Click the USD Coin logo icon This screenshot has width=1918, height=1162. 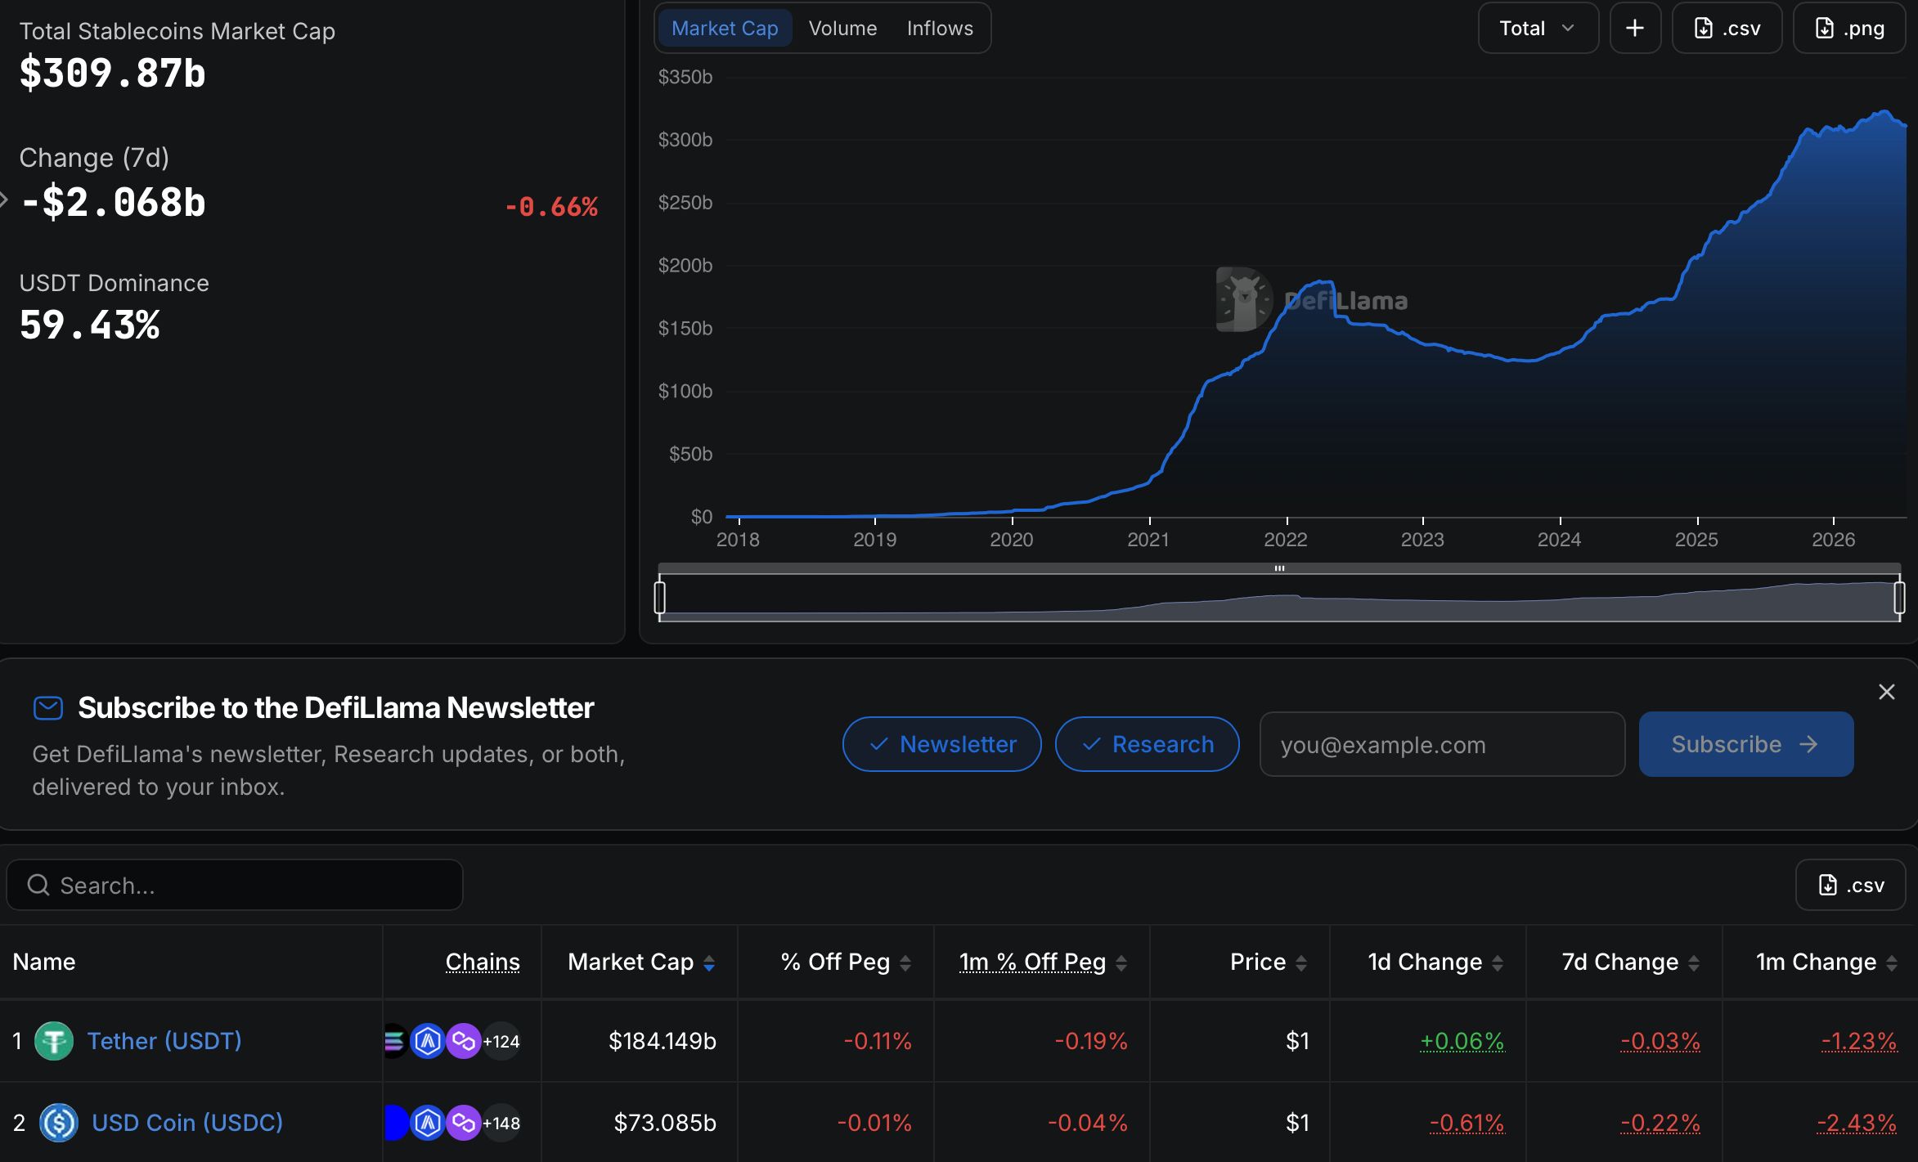click(59, 1123)
